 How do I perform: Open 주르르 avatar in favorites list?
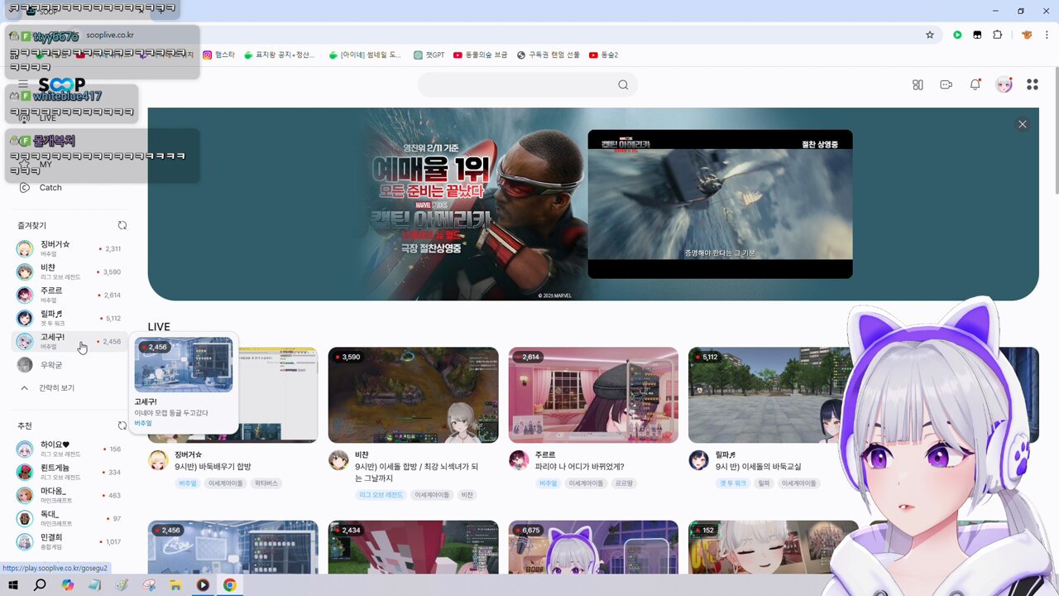tap(25, 295)
